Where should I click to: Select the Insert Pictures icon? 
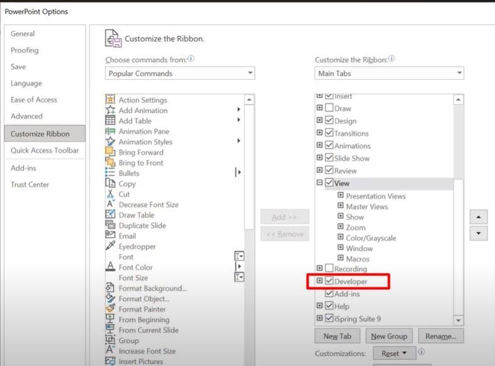point(110,360)
